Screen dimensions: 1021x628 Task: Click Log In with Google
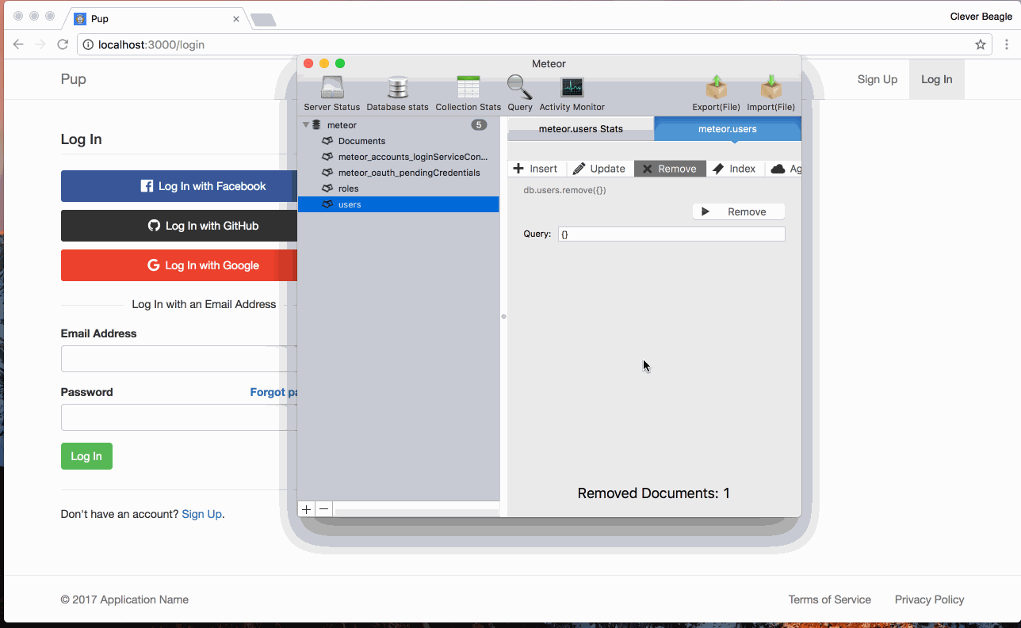[x=179, y=265]
